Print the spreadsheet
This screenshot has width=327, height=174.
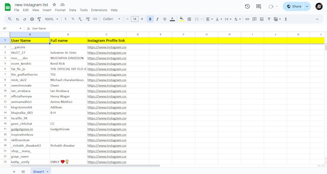click(32, 19)
